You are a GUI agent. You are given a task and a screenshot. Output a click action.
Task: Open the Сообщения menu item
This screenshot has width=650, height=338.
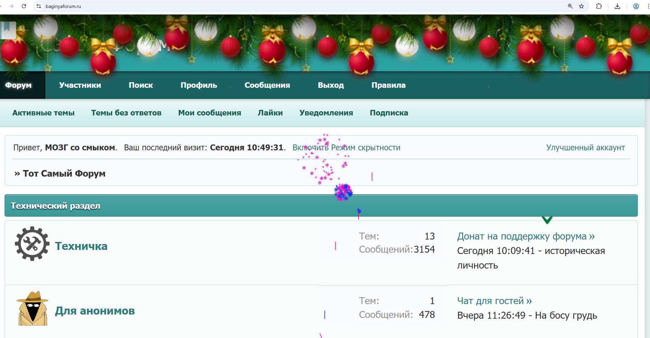point(267,85)
